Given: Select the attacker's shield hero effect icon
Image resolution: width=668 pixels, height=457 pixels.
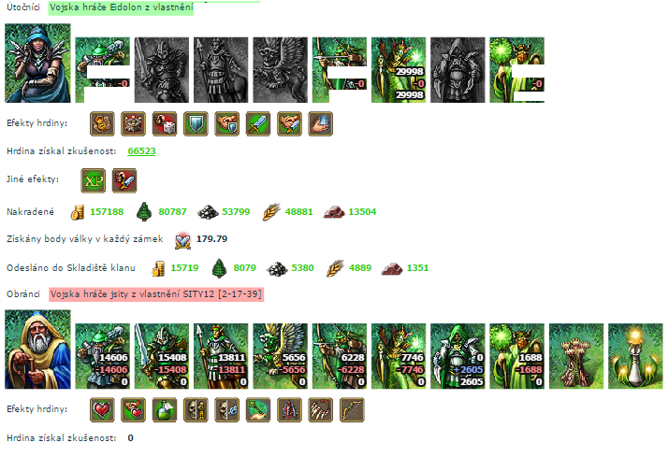Looking at the screenshot, I should (196, 123).
